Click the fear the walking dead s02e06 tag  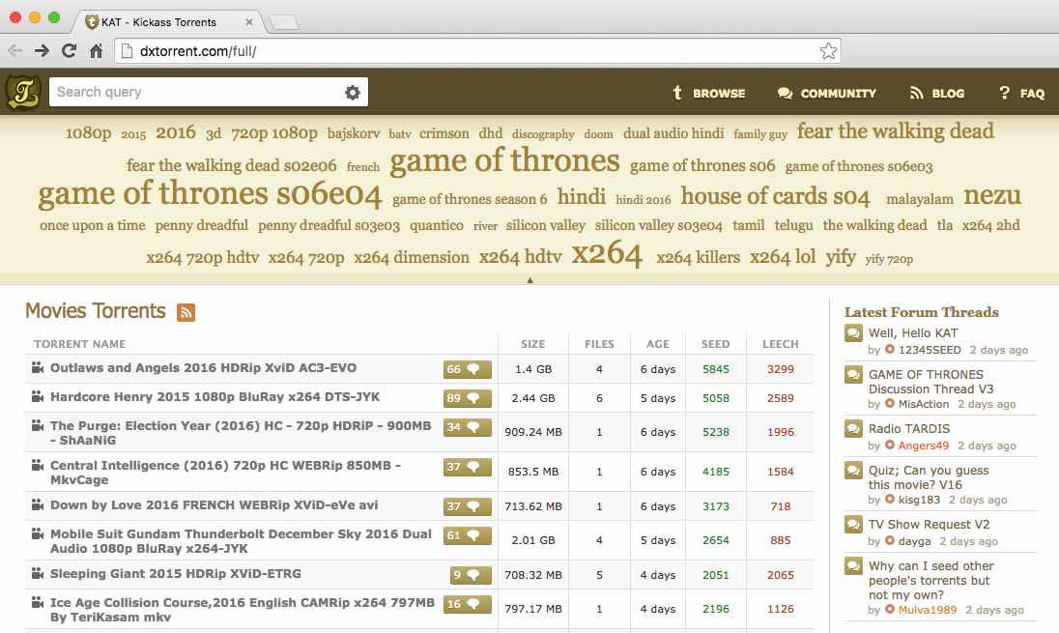click(231, 165)
